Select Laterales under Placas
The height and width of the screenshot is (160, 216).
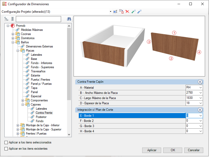36,55
